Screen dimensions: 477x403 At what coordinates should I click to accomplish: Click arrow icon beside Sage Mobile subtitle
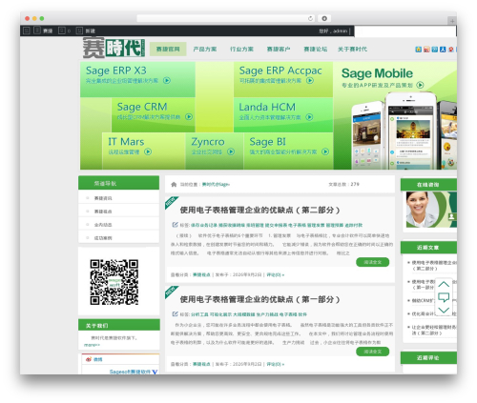coord(421,85)
